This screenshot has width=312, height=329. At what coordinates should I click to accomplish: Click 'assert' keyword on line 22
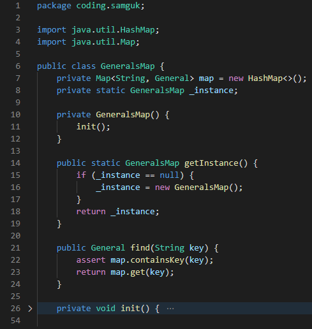coord(91,260)
